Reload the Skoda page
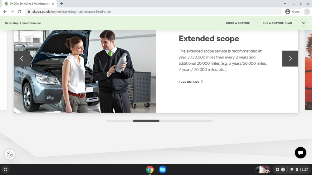The width and height of the screenshot is (312, 175). coord(19,12)
